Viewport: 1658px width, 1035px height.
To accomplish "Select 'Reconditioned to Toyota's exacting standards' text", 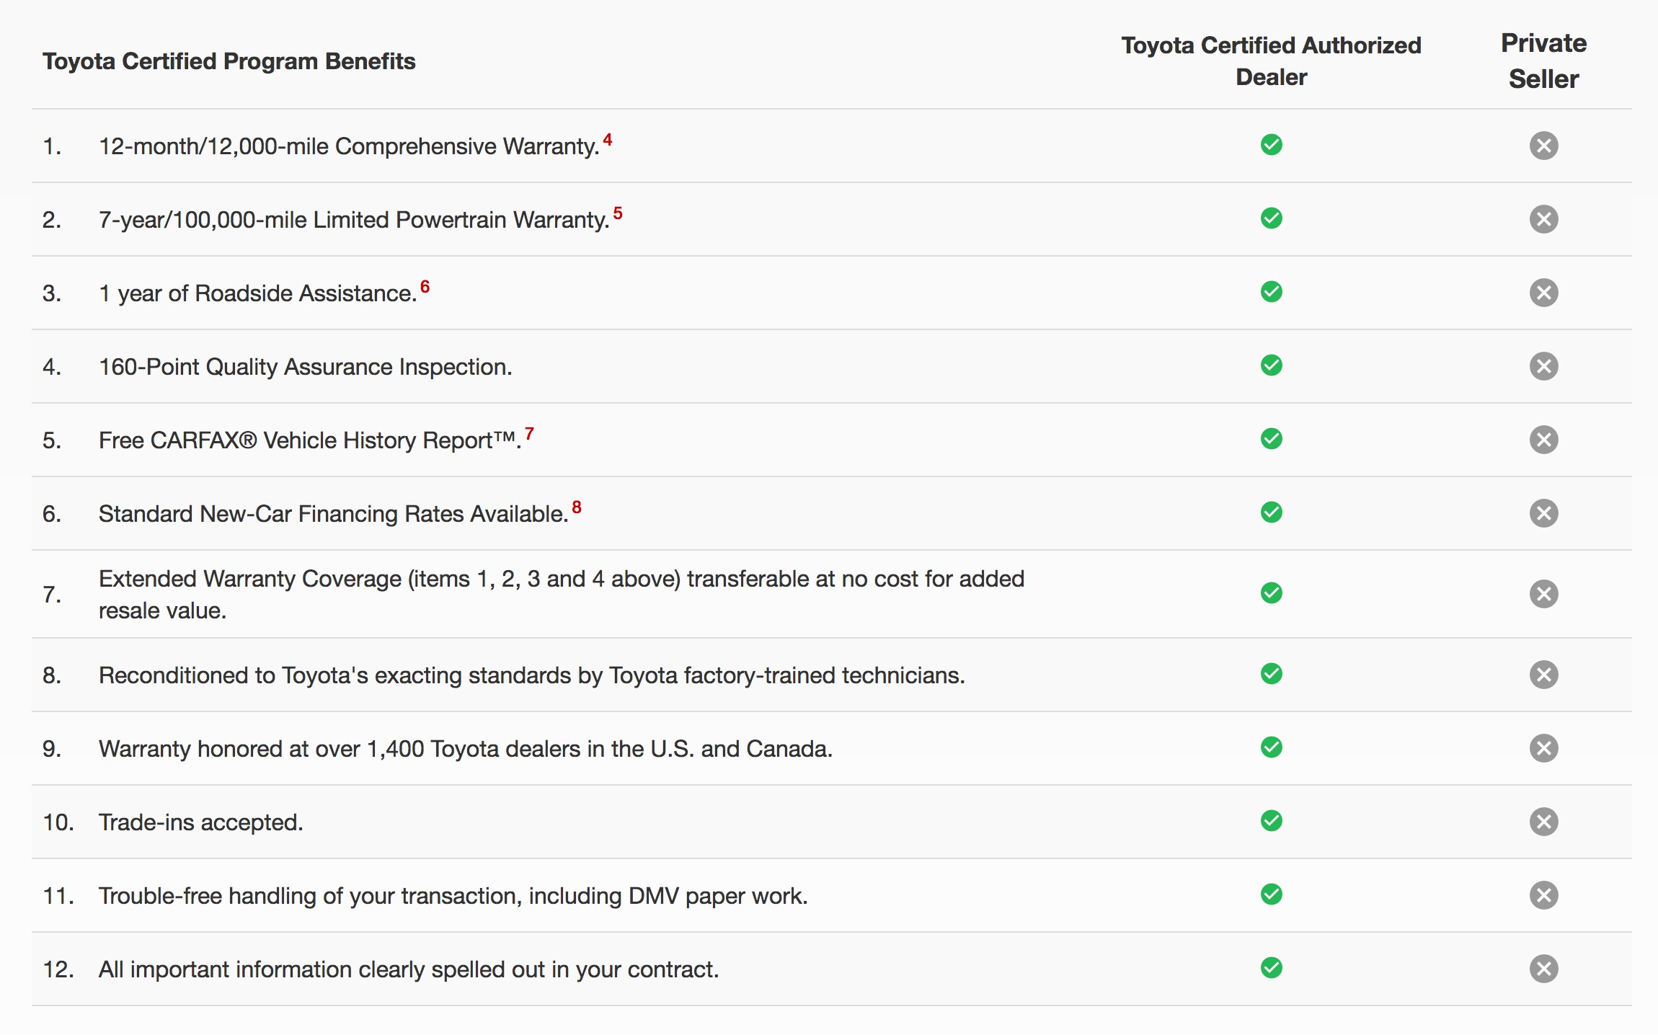I will point(532,675).
